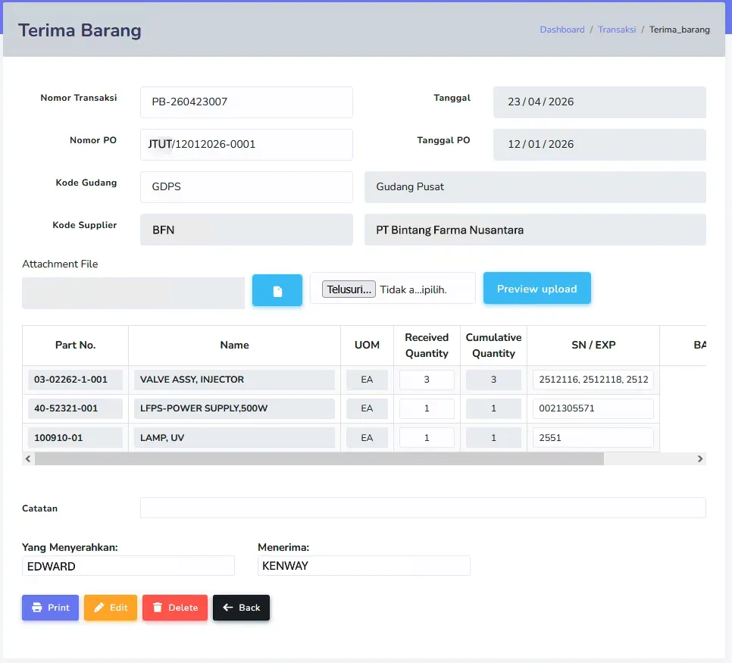Click Telusuri file browse button

349,289
